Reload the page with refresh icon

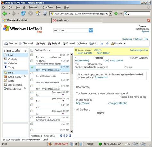pos(23,13)
